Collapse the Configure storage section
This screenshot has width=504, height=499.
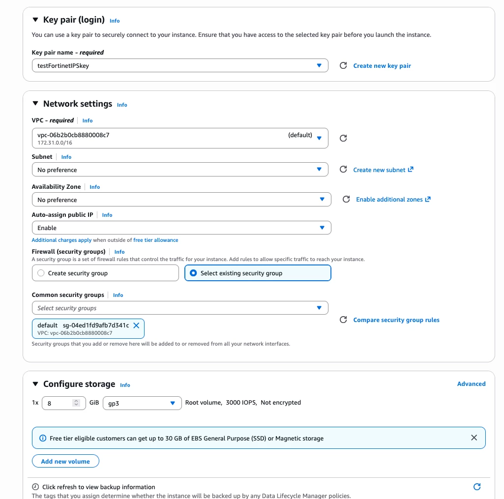click(35, 384)
